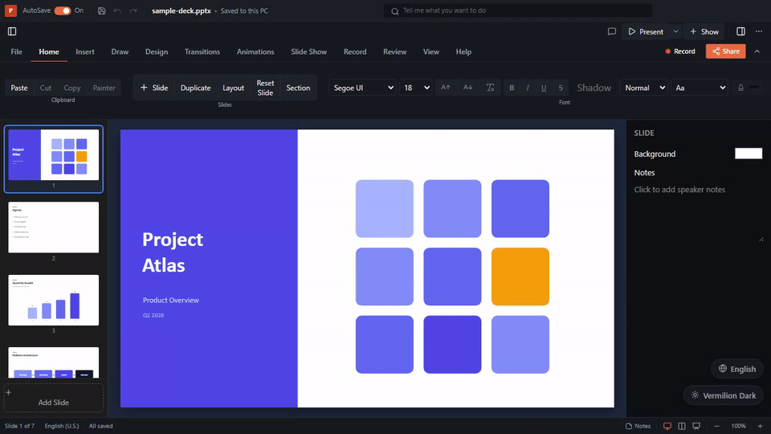Click the redo arrow icon
This screenshot has height=434, width=771.
point(133,10)
